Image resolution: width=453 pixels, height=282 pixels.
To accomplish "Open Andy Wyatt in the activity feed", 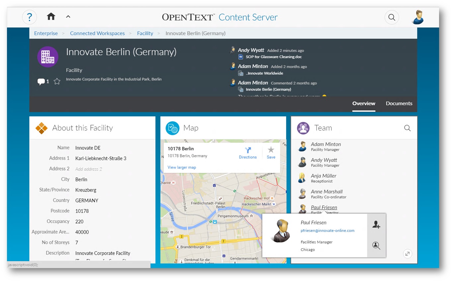I will [251, 50].
